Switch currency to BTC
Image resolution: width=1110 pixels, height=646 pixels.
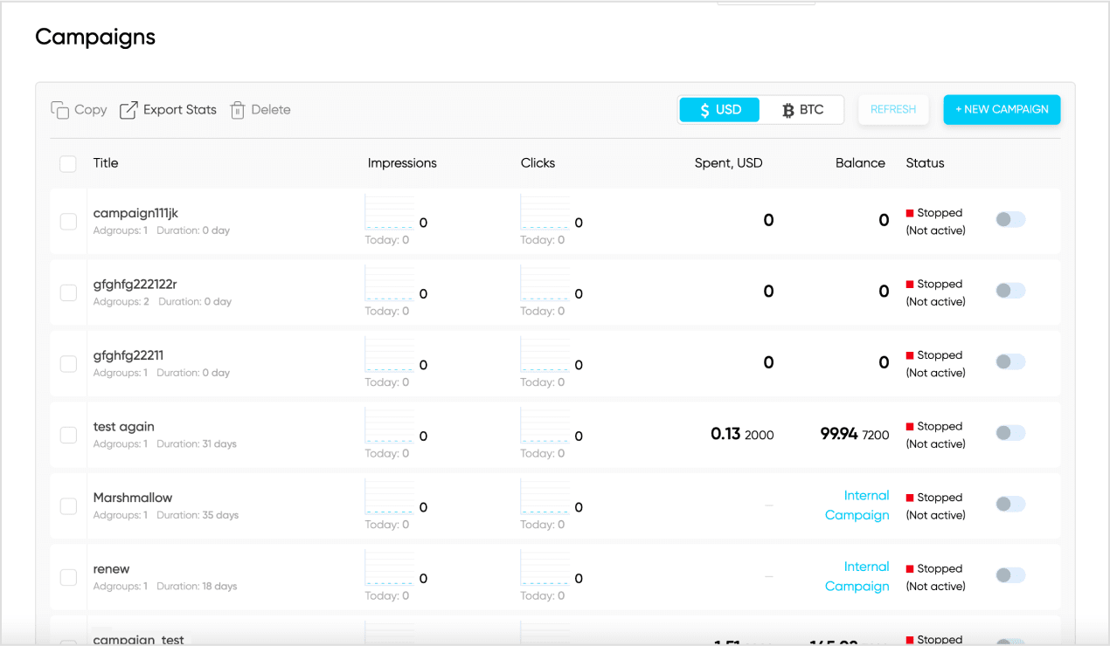click(x=802, y=110)
